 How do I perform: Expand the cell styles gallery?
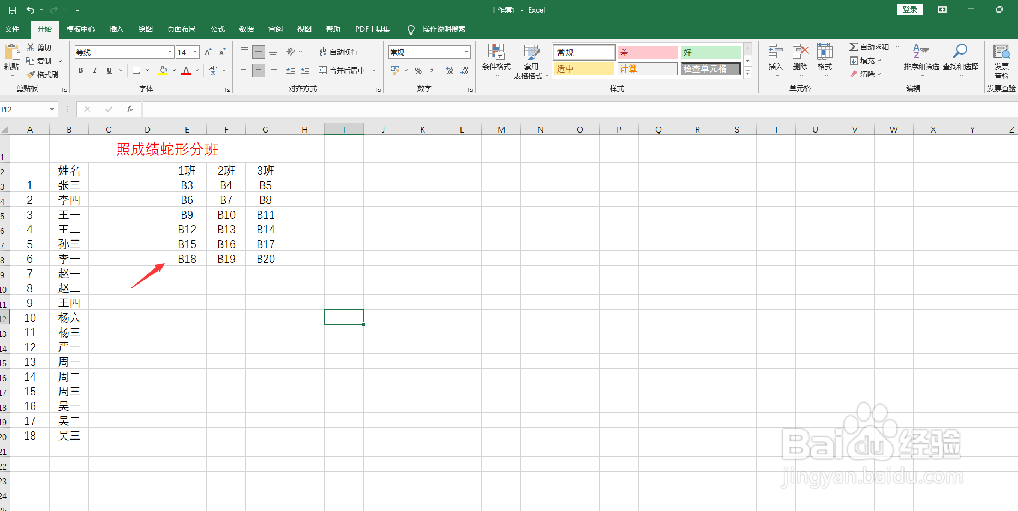click(747, 73)
